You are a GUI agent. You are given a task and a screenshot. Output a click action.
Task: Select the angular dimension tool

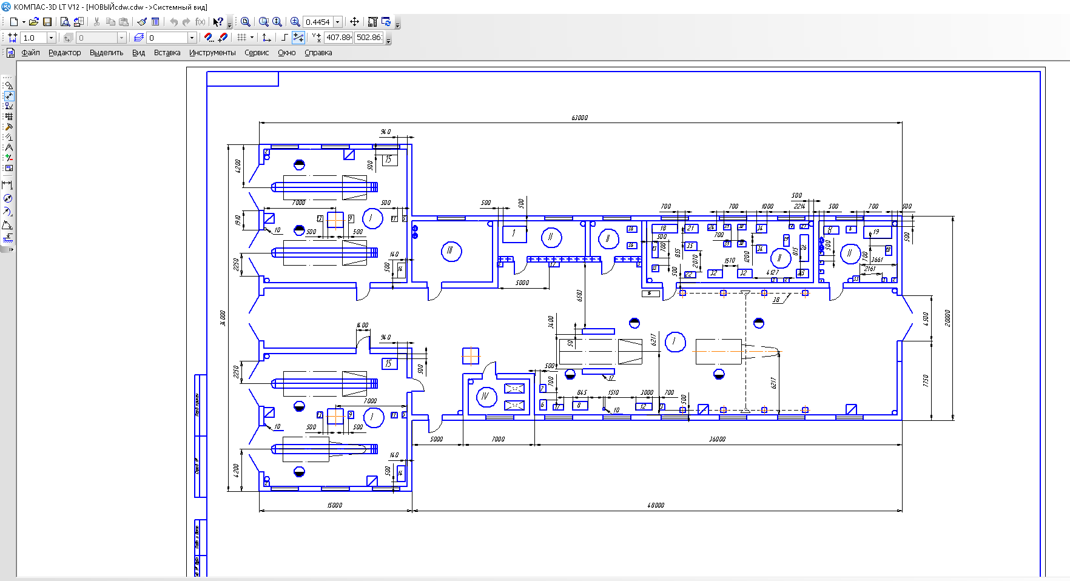7,225
